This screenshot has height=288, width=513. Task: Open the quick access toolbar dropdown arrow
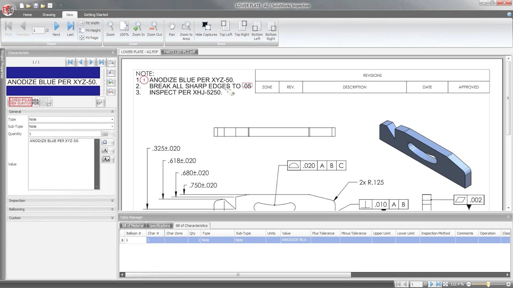point(61,6)
